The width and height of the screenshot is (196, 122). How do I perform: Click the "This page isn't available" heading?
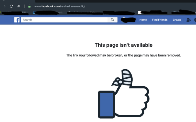[123, 45]
